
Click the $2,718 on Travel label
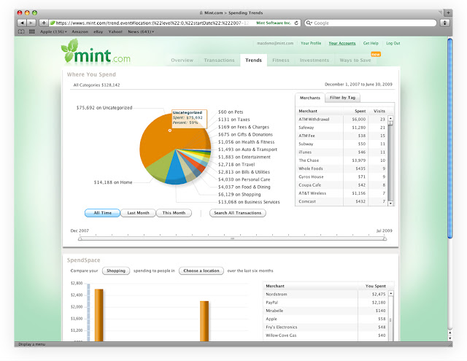pos(236,164)
